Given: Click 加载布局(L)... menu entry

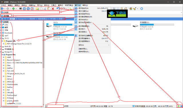Looking at the screenshot, I should coord(92,49).
